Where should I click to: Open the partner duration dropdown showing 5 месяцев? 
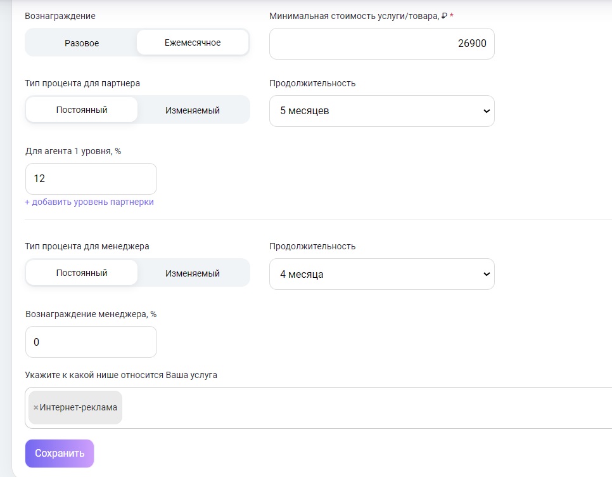point(381,111)
